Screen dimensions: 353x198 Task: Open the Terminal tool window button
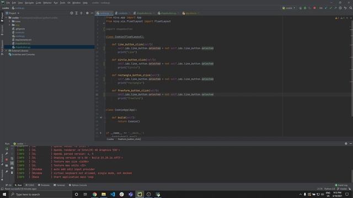[x=59, y=185]
